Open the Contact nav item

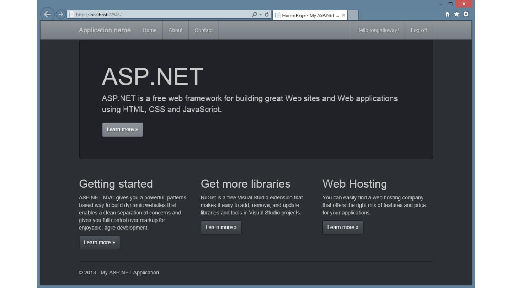click(203, 30)
